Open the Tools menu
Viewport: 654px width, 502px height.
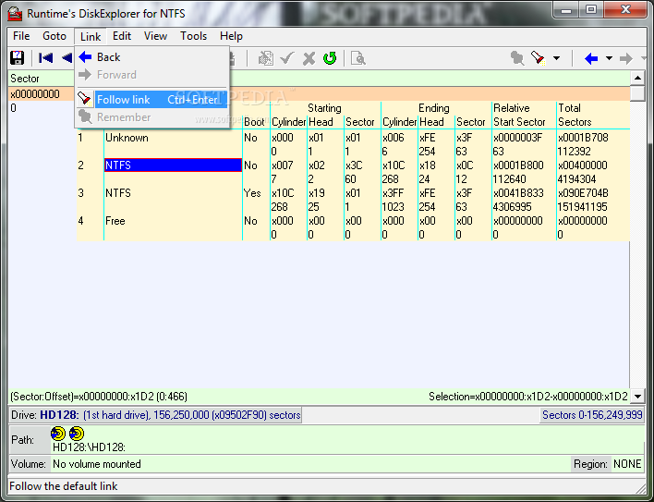click(x=194, y=36)
